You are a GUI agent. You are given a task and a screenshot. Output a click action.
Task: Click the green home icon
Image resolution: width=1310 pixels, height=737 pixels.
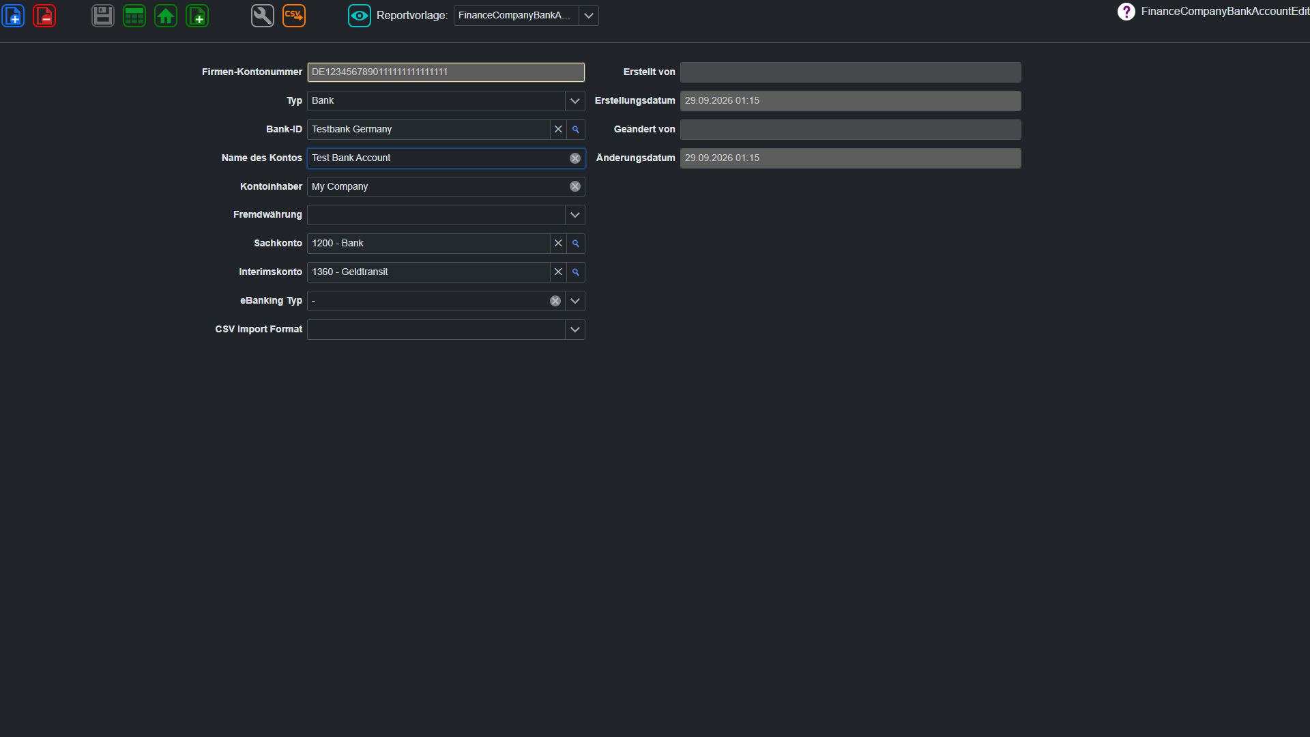click(x=166, y=16)
